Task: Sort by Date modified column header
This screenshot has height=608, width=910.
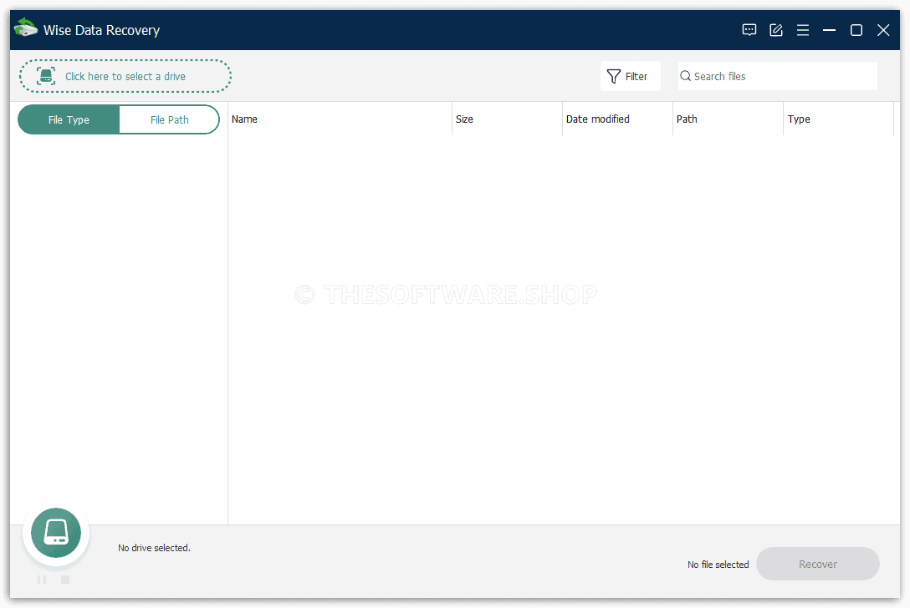Action: (x=617, y=119)
